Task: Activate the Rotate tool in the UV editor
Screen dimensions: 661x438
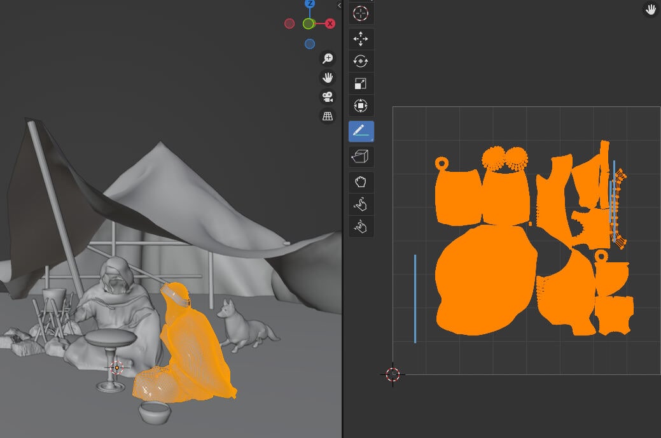Action: click(361, 60)
